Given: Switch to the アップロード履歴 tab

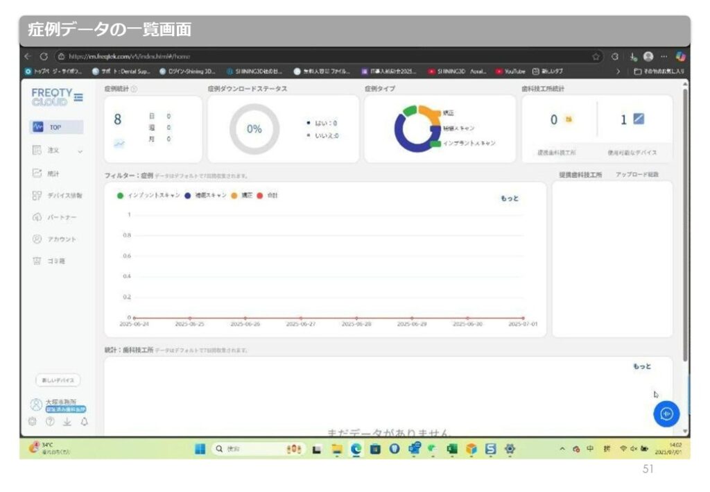Looking at the screenshot, I should click(x=637, y=175).
